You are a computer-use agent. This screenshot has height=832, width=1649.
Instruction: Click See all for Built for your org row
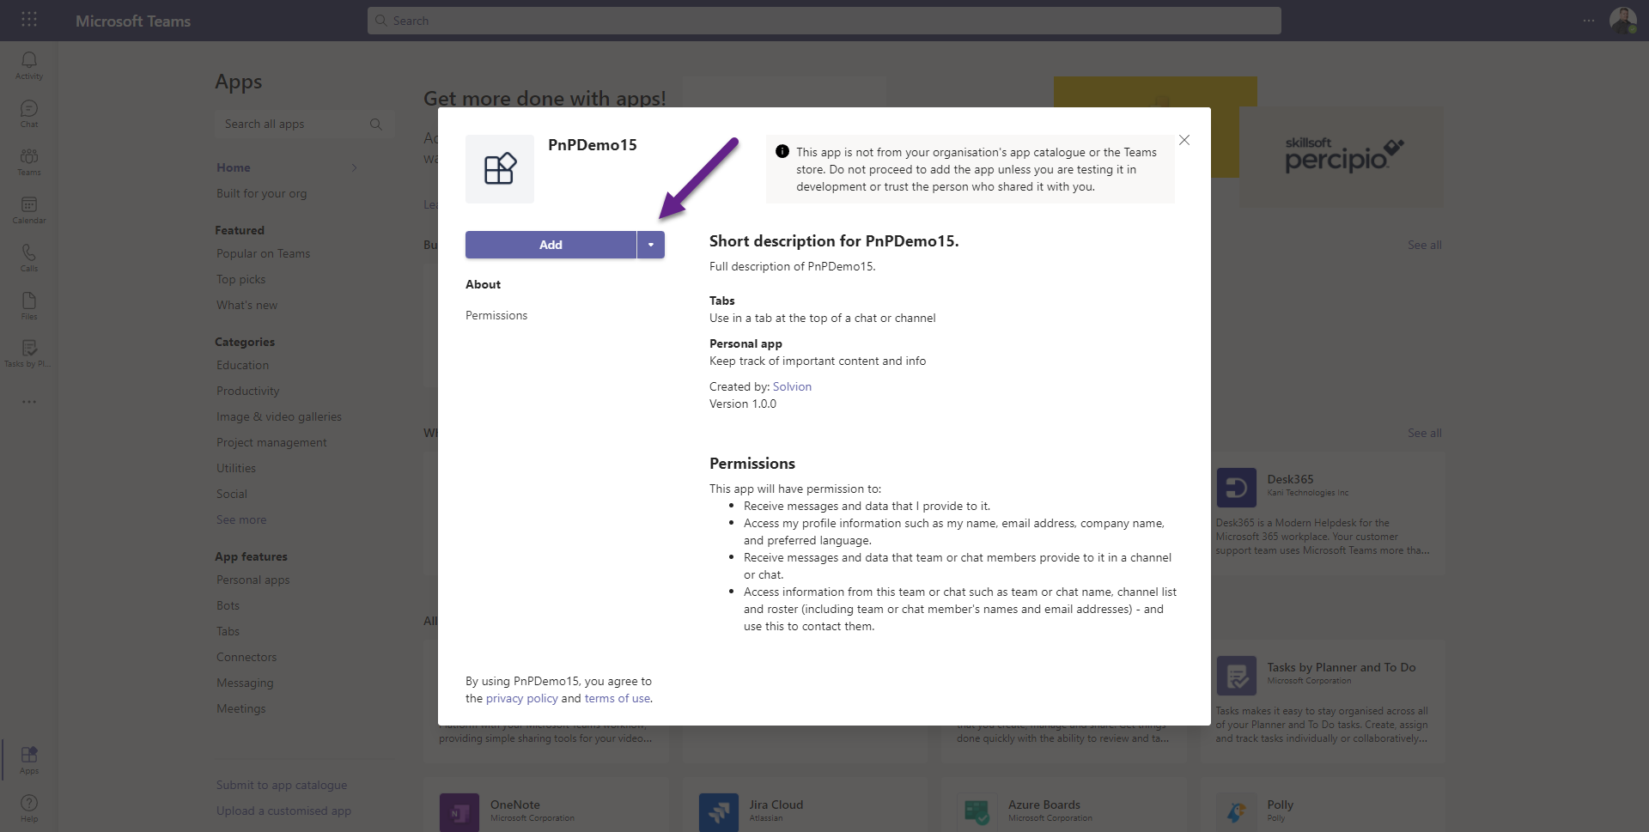1424,245
